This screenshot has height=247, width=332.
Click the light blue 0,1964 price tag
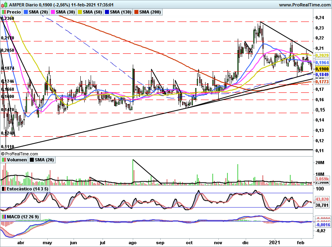(322, 63)
